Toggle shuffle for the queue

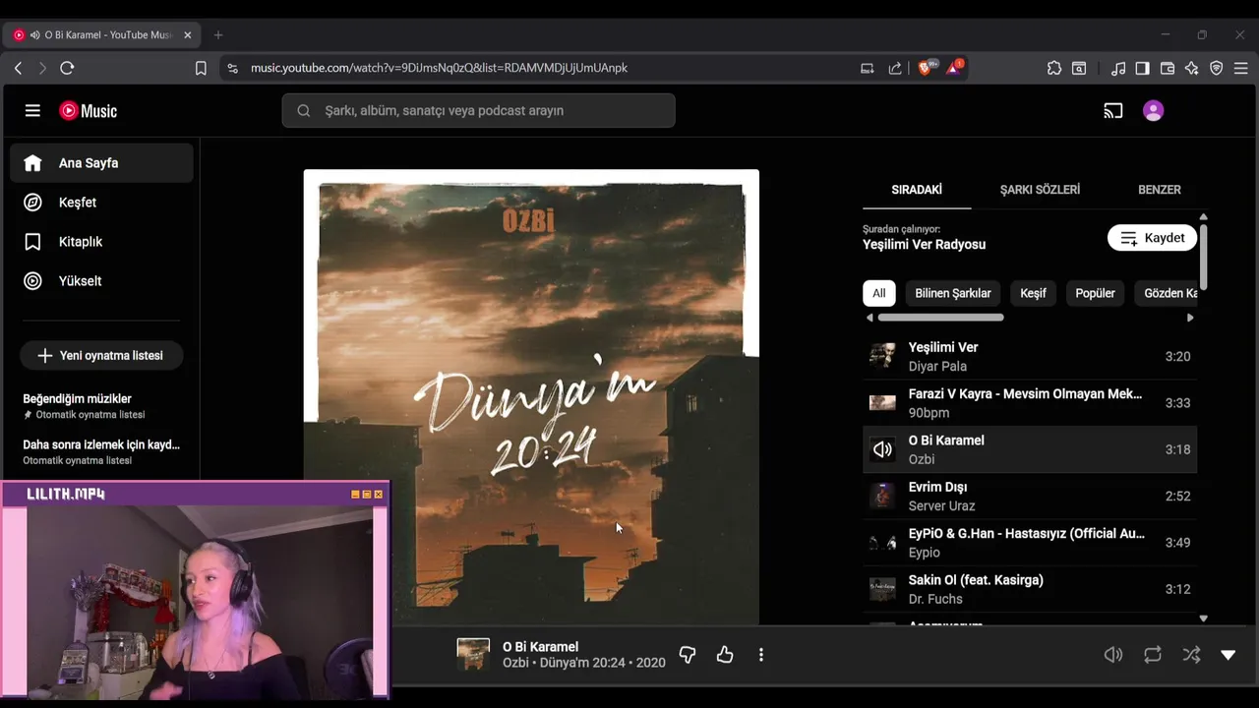[x=1191, y=655]
